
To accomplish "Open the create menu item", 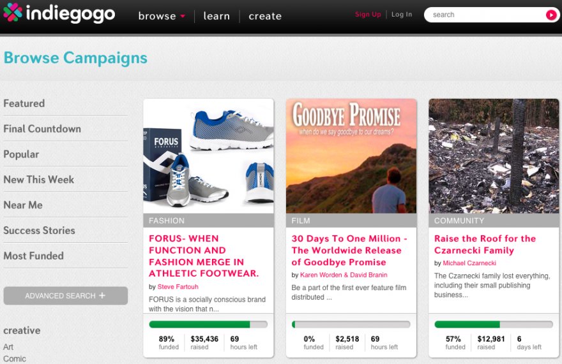I will (x=265, y=16).
